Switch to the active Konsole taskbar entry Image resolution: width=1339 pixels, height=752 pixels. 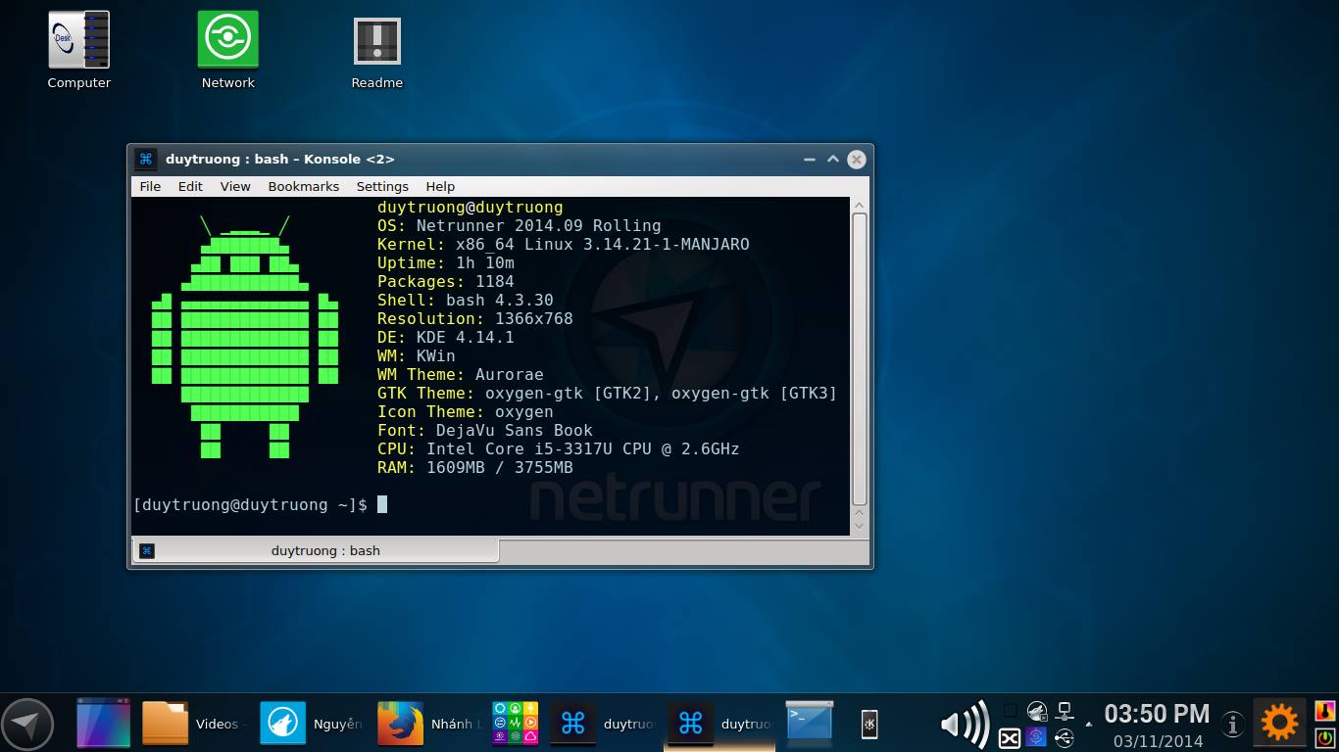click(720, 724)
